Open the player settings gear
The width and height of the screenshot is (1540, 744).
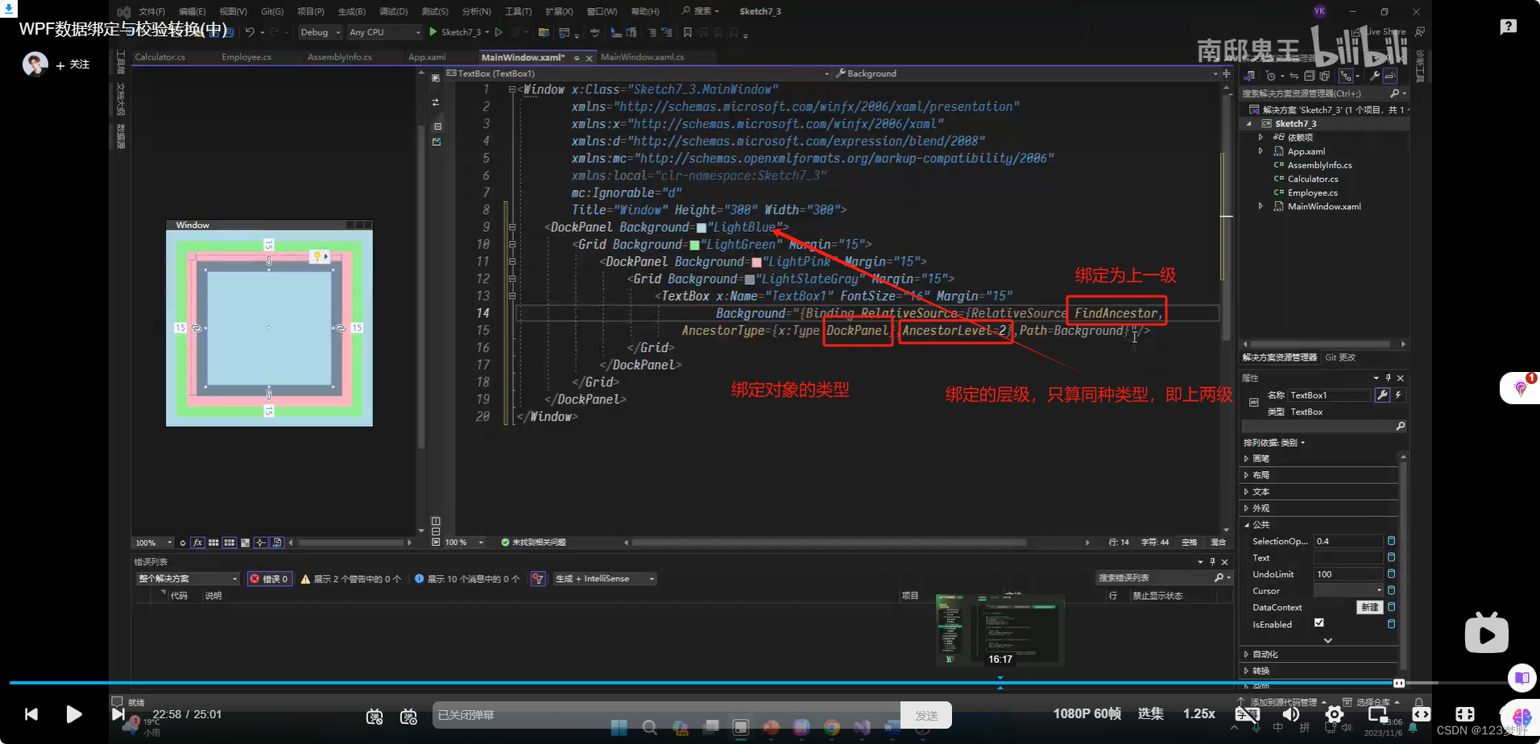pyautogui.click(x=1335, y=714)
